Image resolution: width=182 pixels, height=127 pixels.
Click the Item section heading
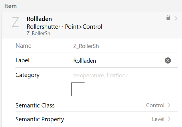11,6
